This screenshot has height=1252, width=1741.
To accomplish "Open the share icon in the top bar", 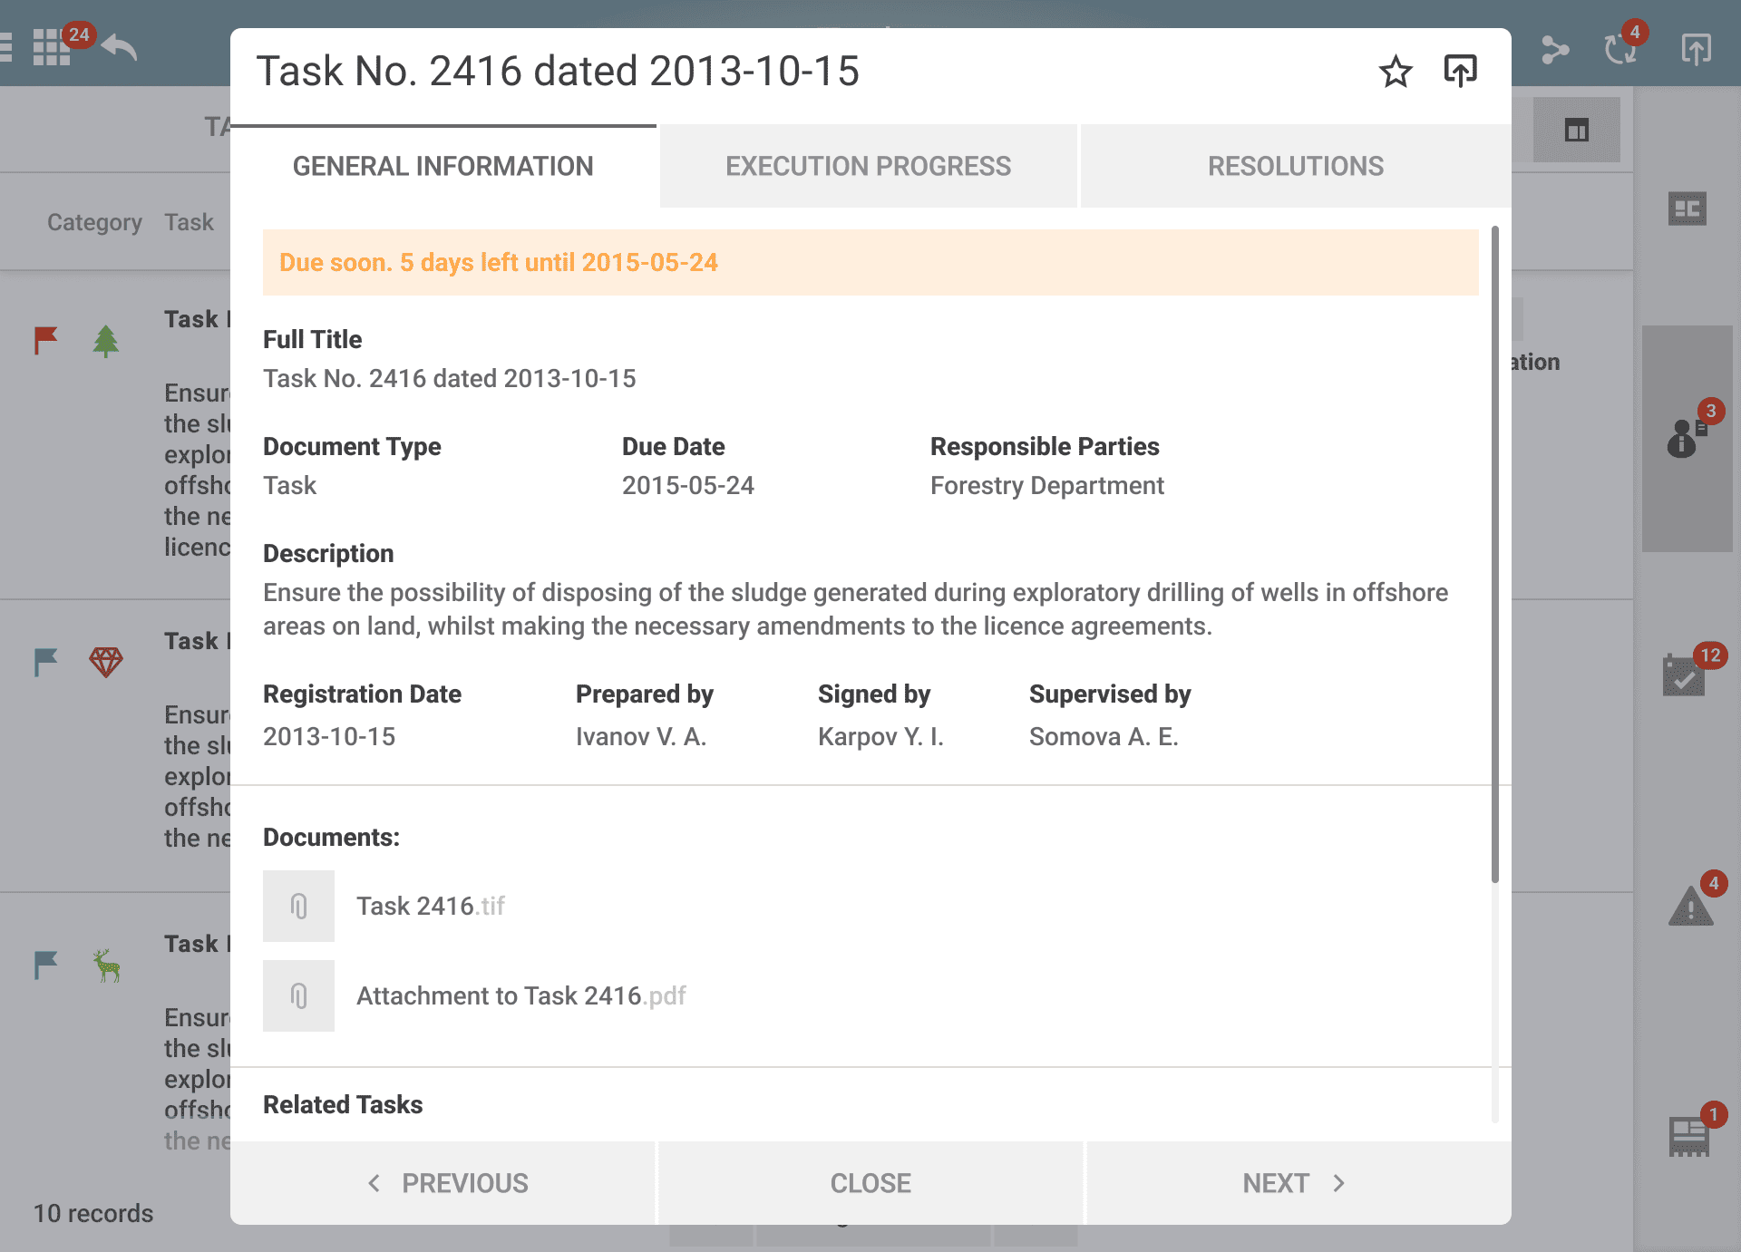I will pos(1554,49).
